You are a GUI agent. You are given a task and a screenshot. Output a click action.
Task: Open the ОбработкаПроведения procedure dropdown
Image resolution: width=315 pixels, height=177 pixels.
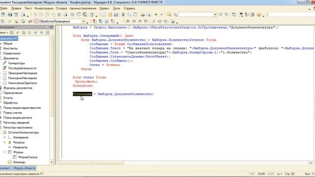click(x=83, y=21)
